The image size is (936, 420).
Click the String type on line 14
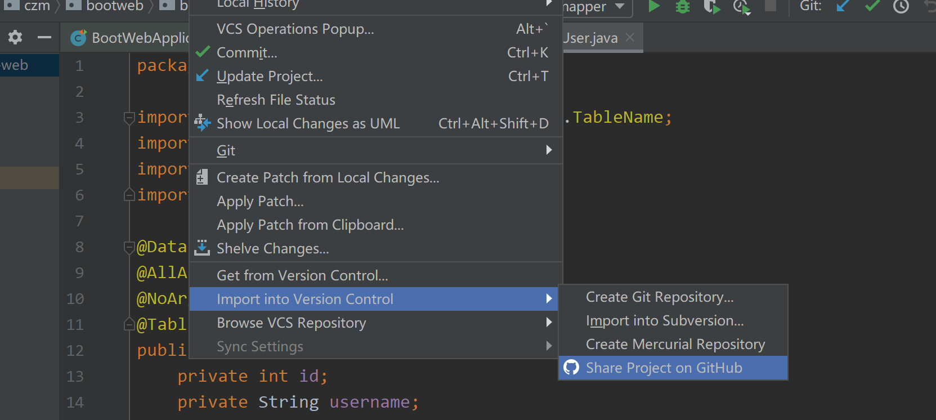(289, 402)
